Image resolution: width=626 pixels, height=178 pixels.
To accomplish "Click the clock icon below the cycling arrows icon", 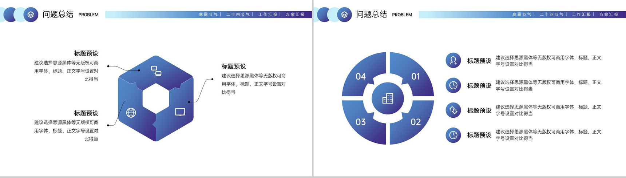I will 453,135.
